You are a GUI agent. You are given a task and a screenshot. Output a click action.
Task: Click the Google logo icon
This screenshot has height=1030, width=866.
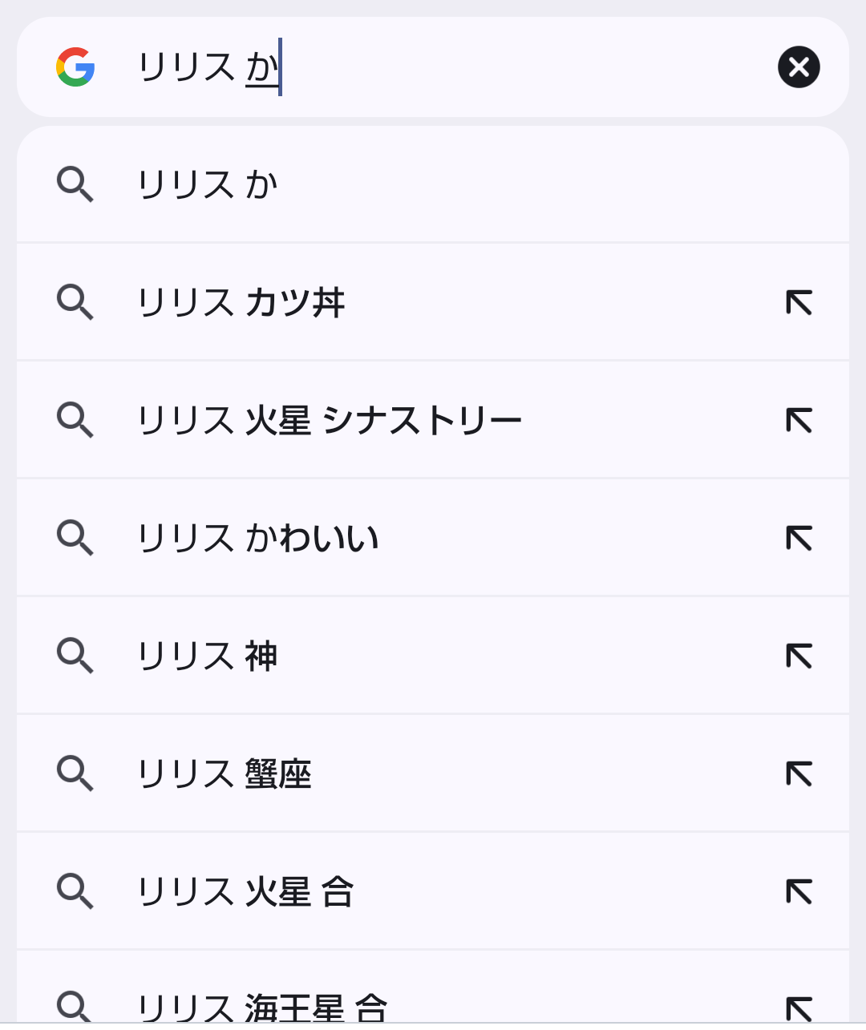click(x=75, y=67)
